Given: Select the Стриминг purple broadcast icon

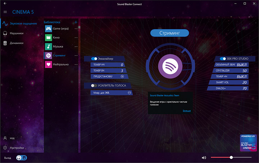Looking at the screenshot, I should [49, 56].
